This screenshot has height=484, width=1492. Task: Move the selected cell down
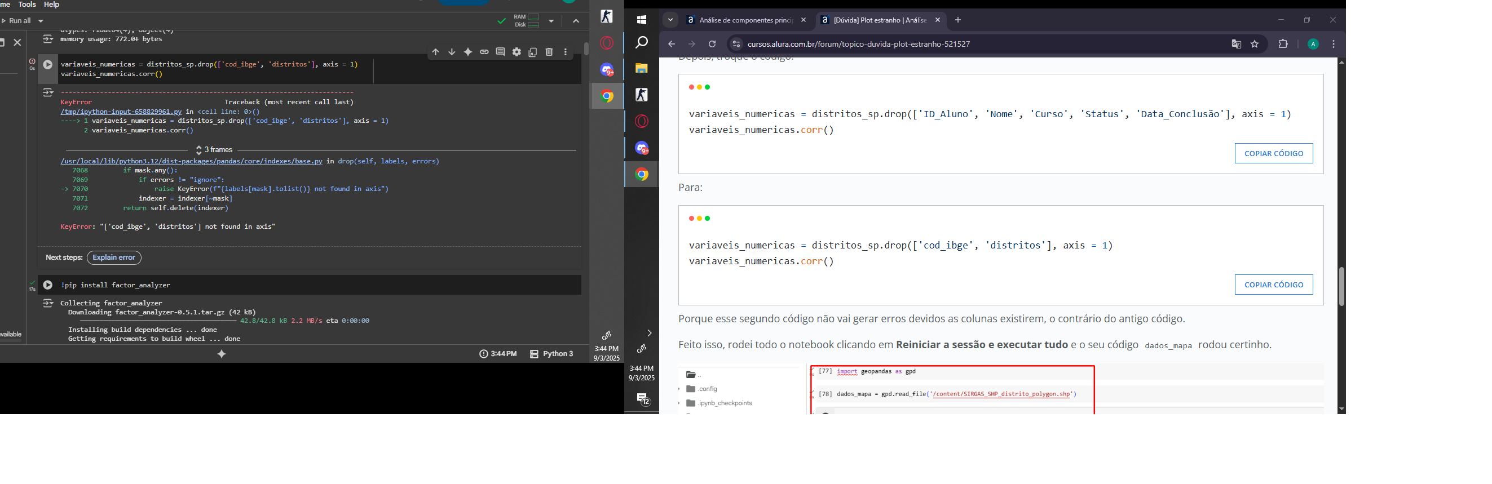coord(452,52)
